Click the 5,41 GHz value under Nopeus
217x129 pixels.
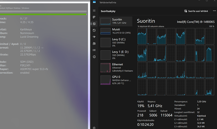point(155,106)
